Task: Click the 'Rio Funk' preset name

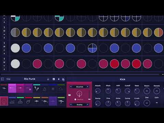Action: 30,79
